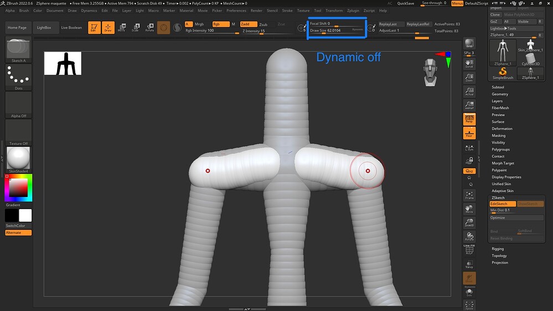Open the Render menu
The image size is (553, 311).
[x=256, y=11]
